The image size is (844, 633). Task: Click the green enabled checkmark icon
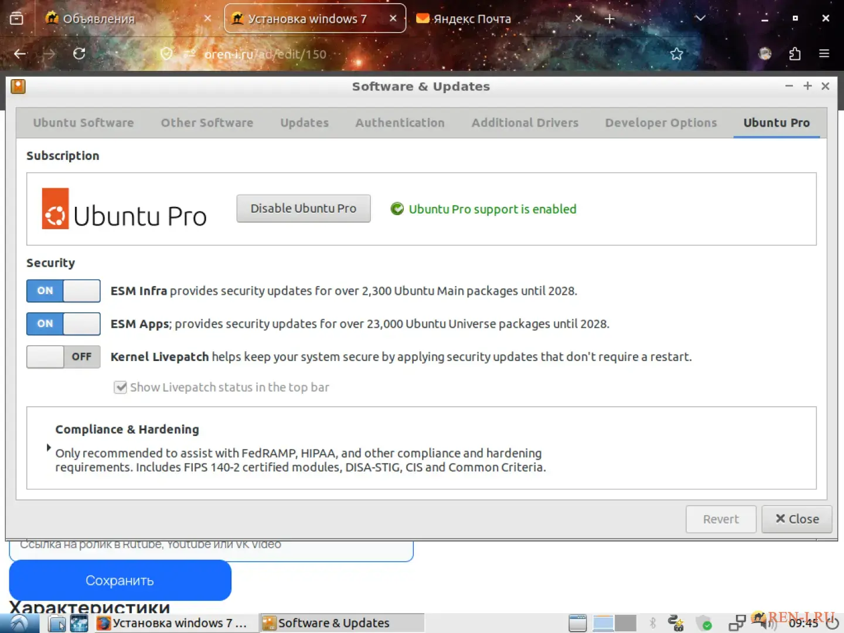(397, 209)
